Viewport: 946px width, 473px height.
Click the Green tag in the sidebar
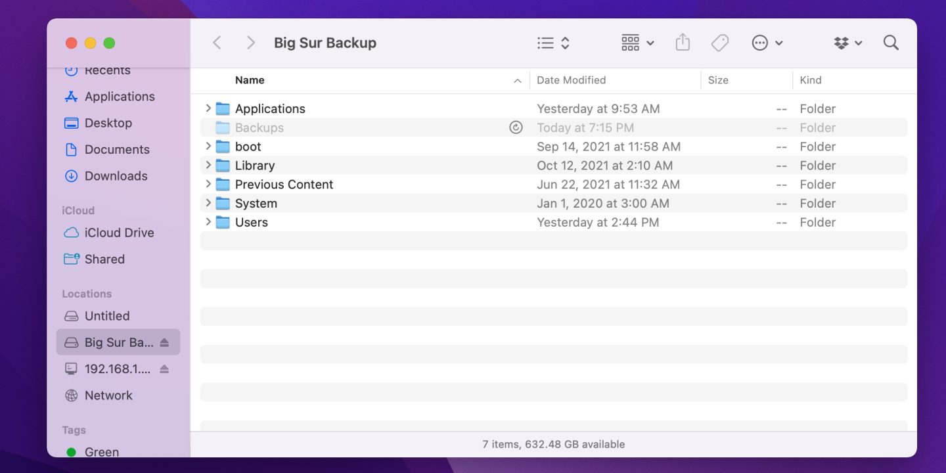point(101,452)
